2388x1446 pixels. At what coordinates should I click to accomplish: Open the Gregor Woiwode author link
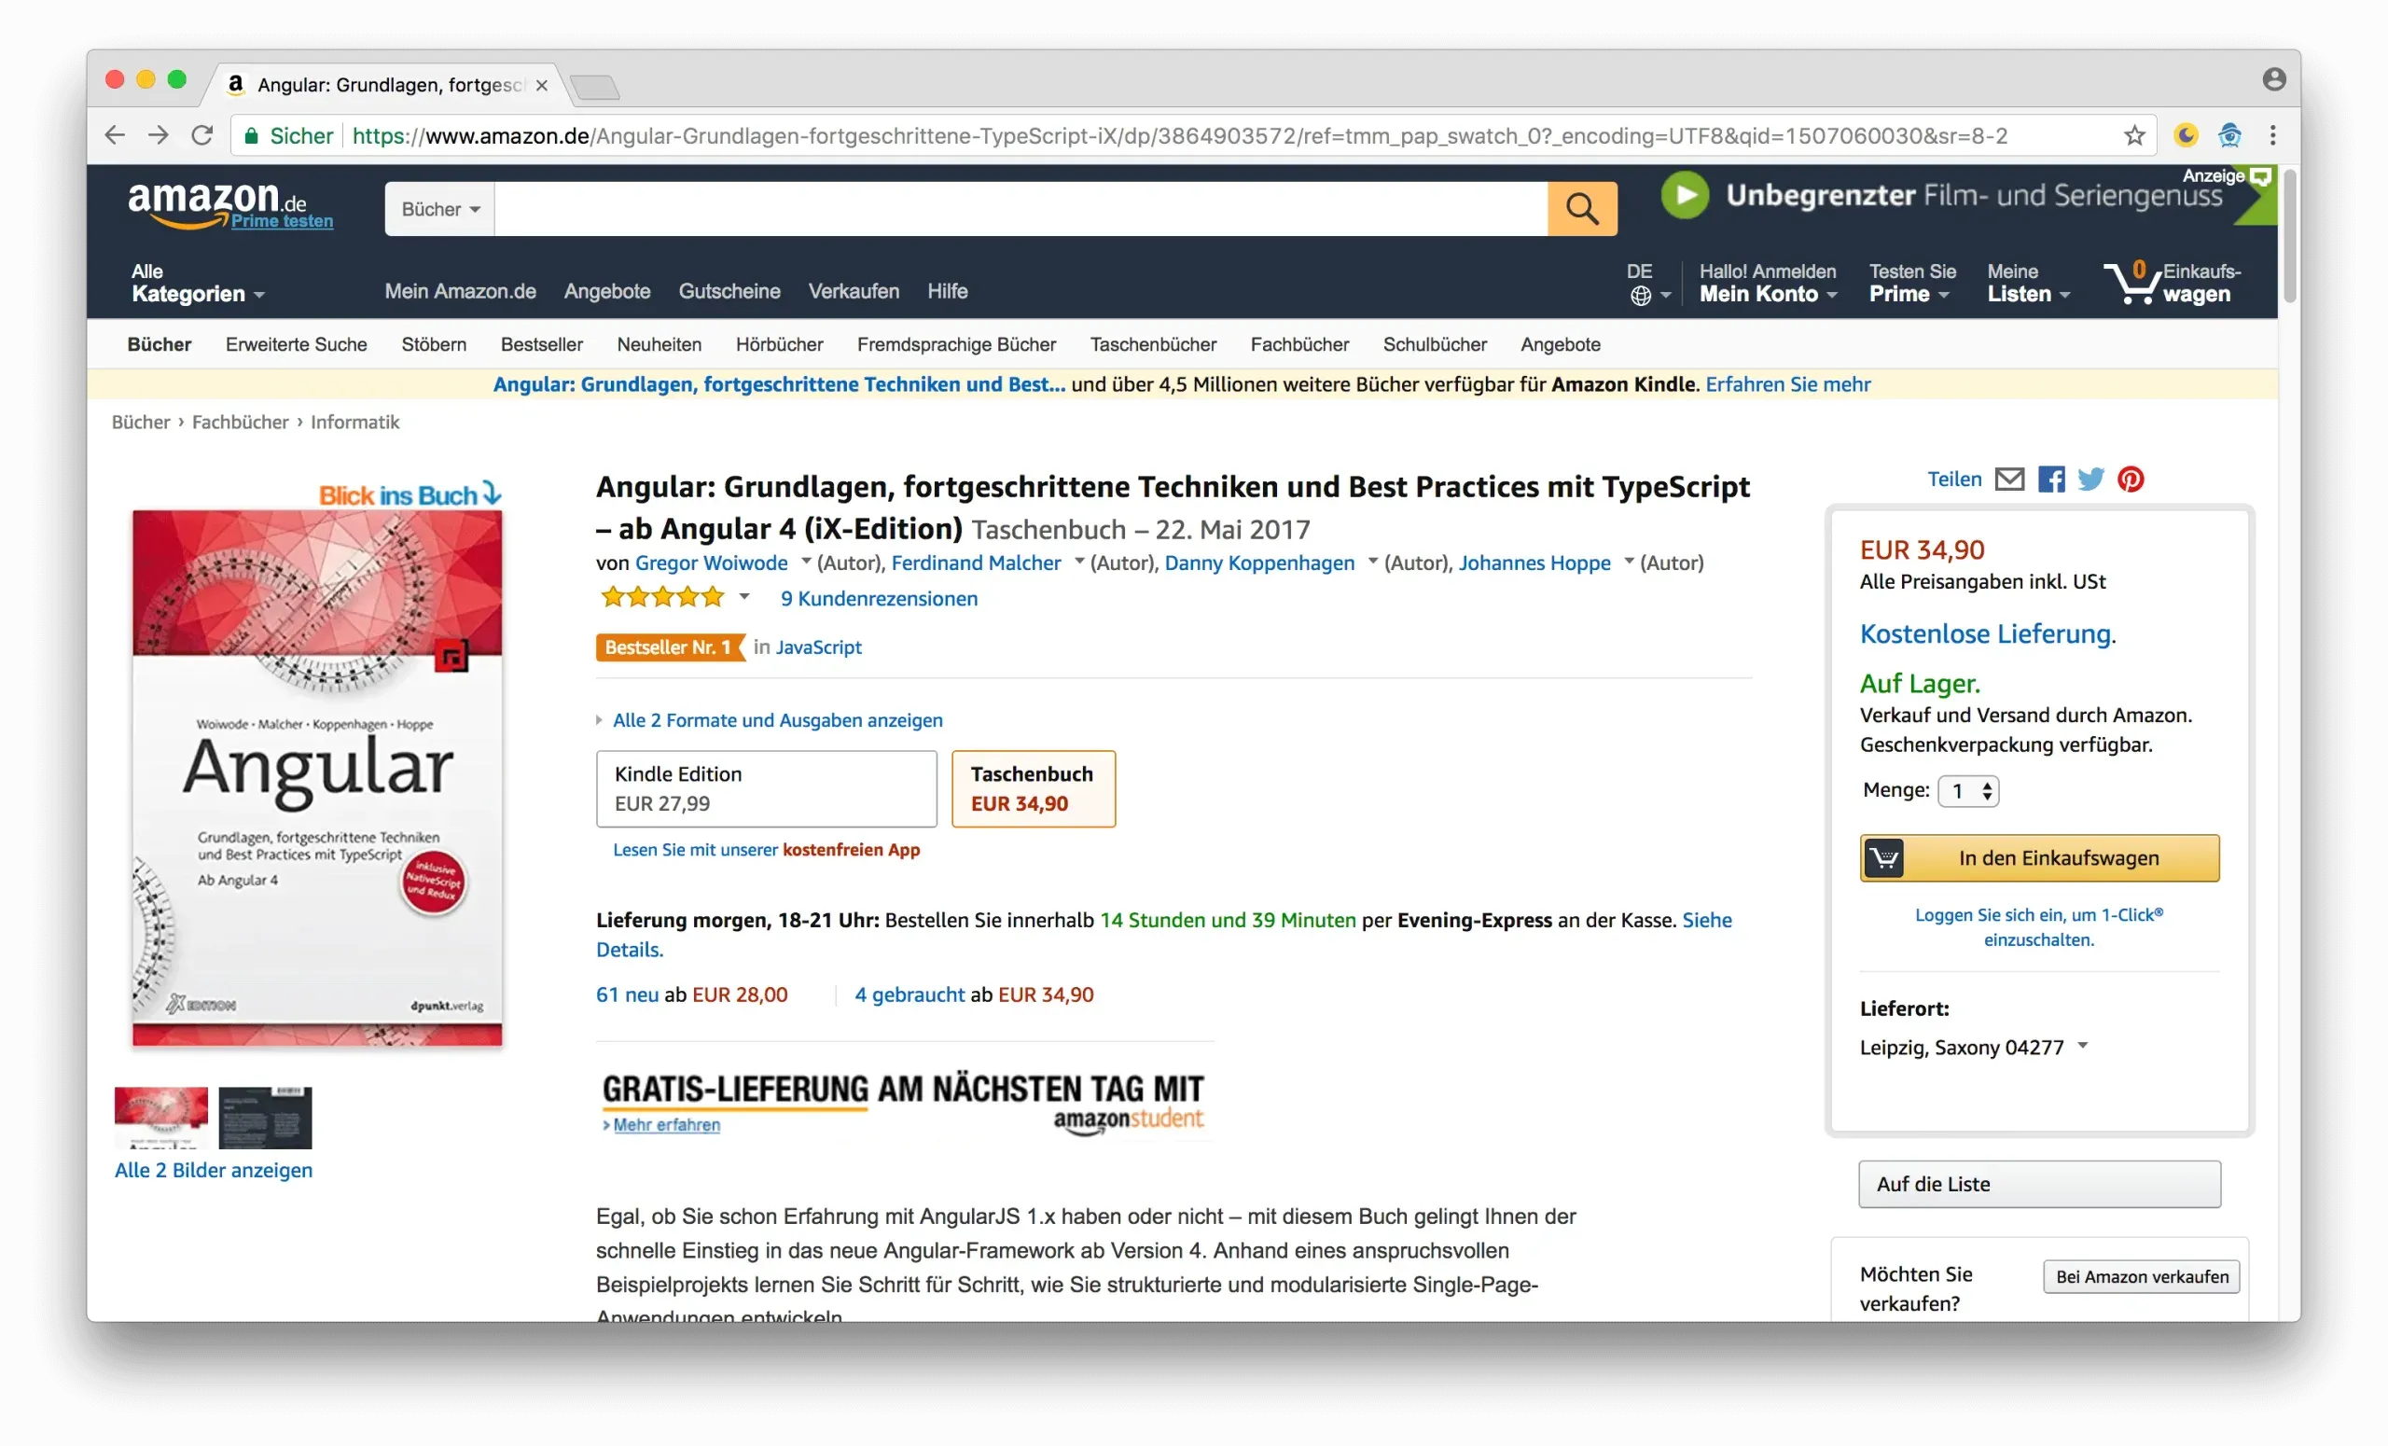point(712,563)
